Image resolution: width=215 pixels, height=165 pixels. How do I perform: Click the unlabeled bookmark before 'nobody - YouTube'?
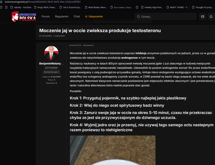click(x=6, y=8)
